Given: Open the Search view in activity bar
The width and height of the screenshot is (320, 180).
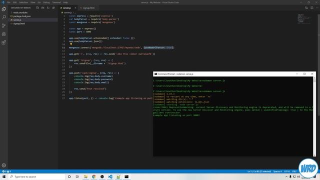Looking at the screenshot, I should point(3,17).
